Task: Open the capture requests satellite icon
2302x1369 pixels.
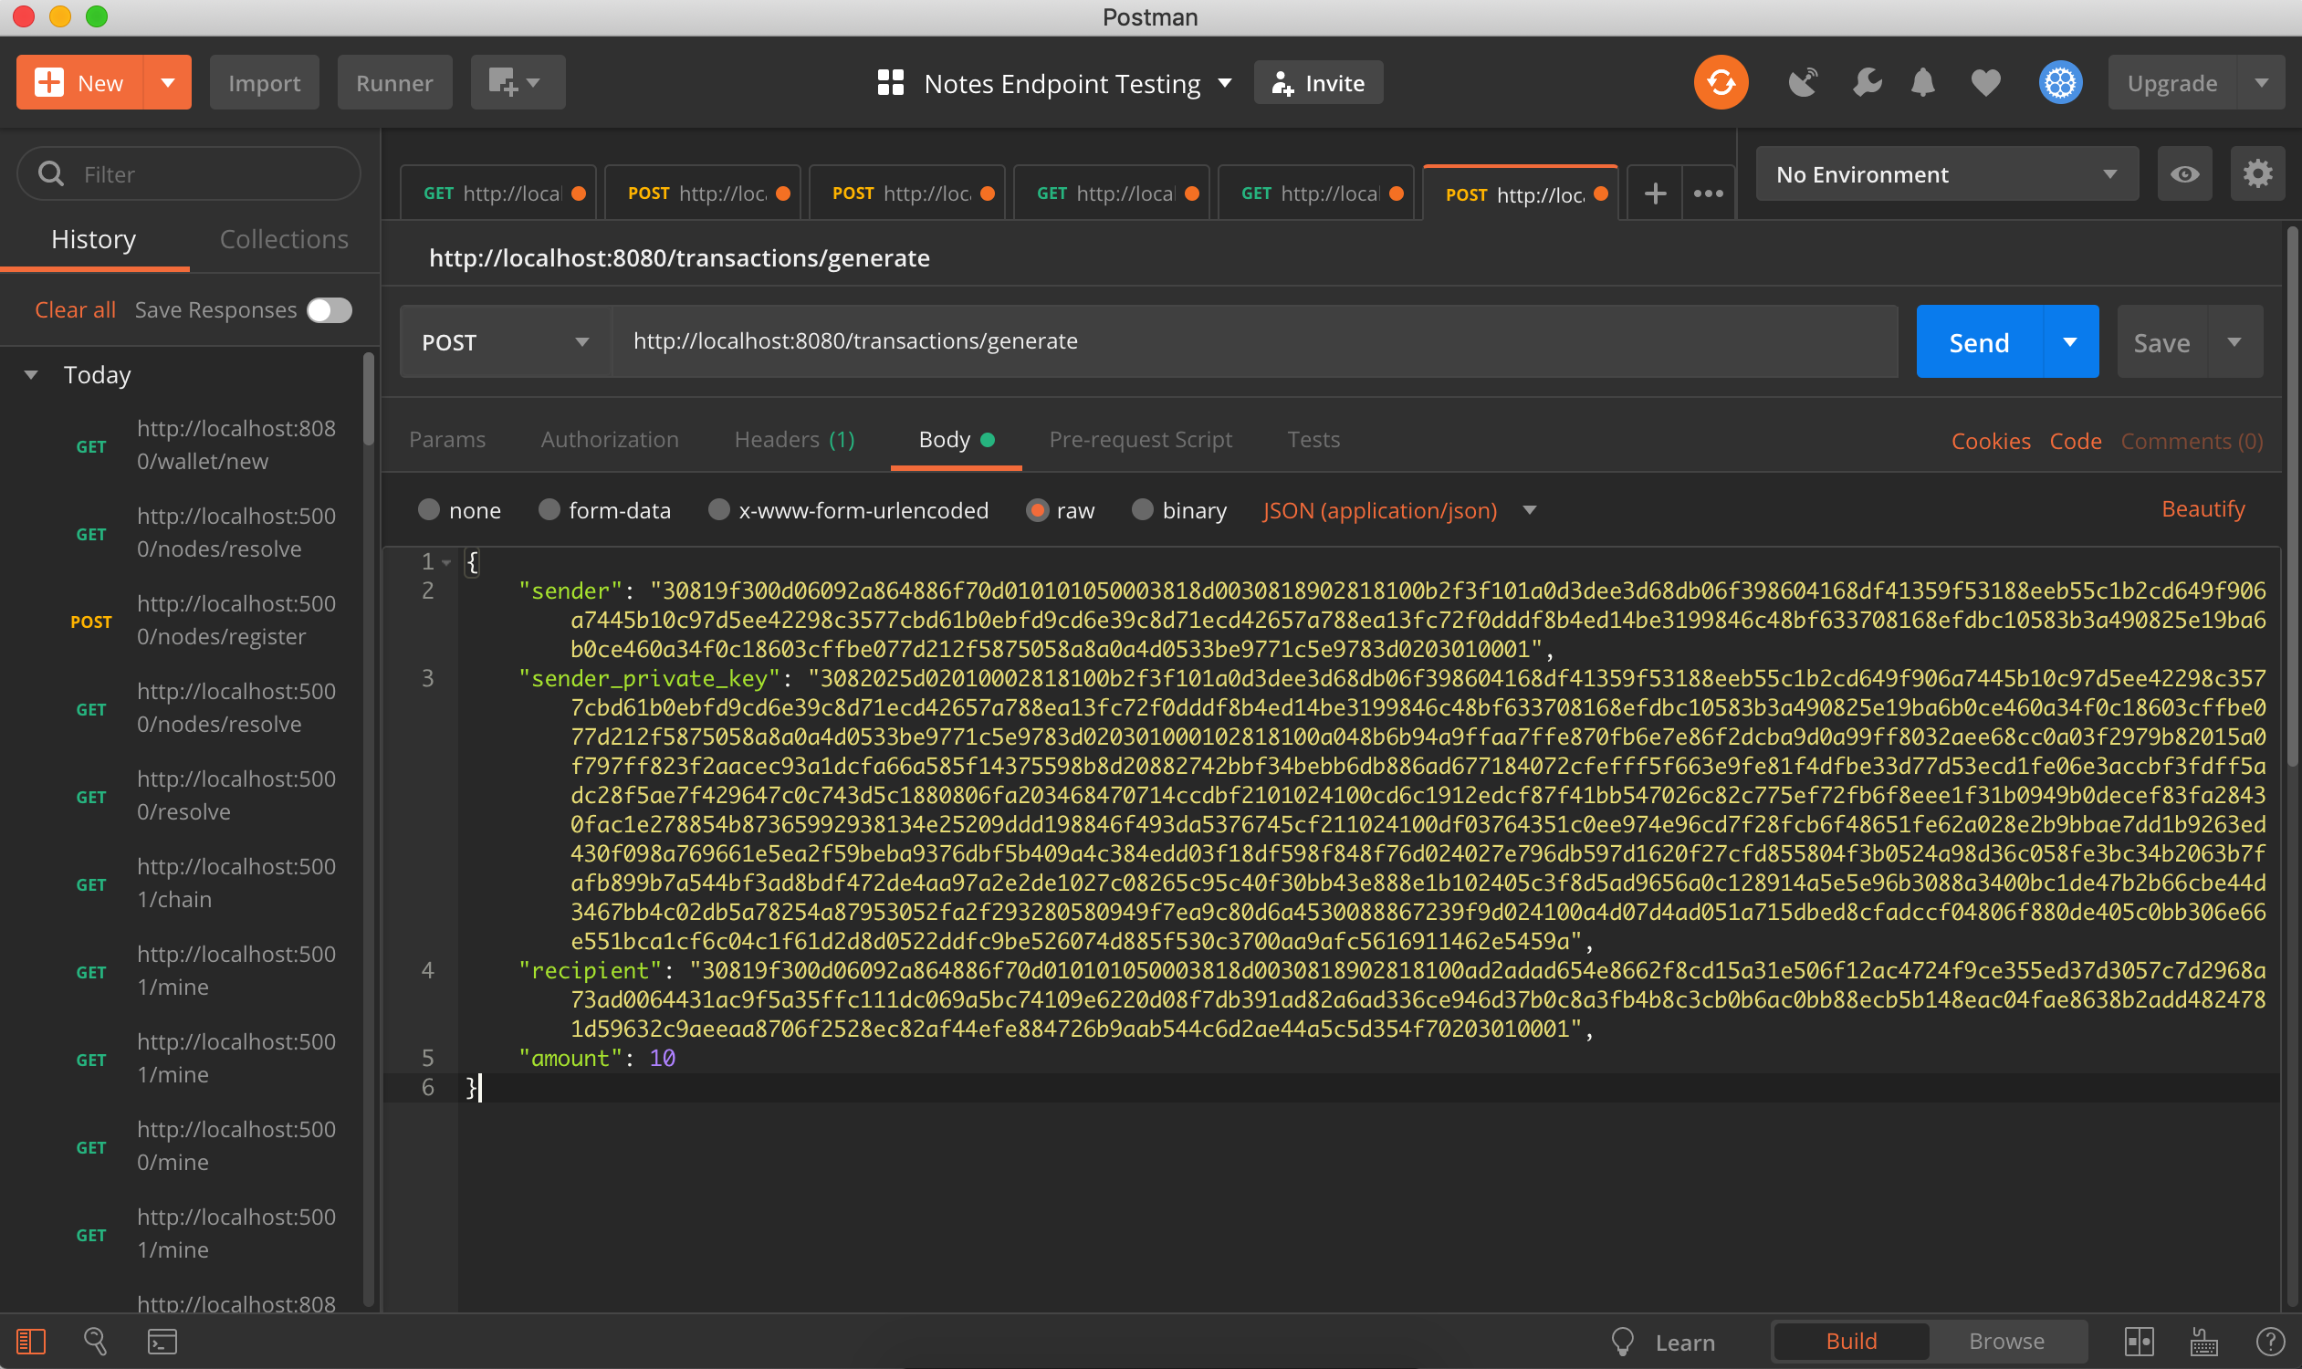Action: (1802, 83)
